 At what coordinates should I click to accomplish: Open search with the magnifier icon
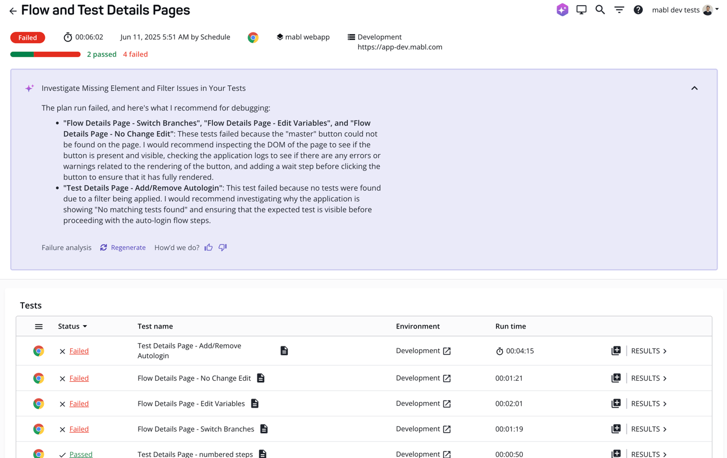(x=600, y=10)
